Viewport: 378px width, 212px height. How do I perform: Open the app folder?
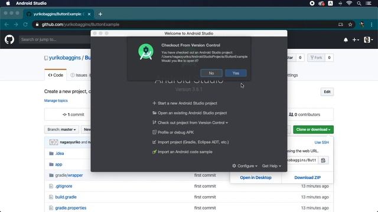coord(58,164)
